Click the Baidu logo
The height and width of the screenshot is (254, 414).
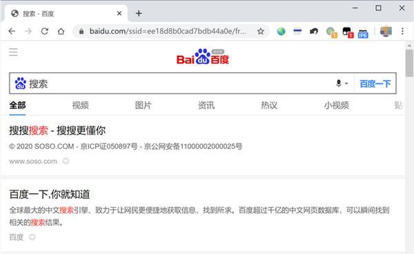click(202, 56)
